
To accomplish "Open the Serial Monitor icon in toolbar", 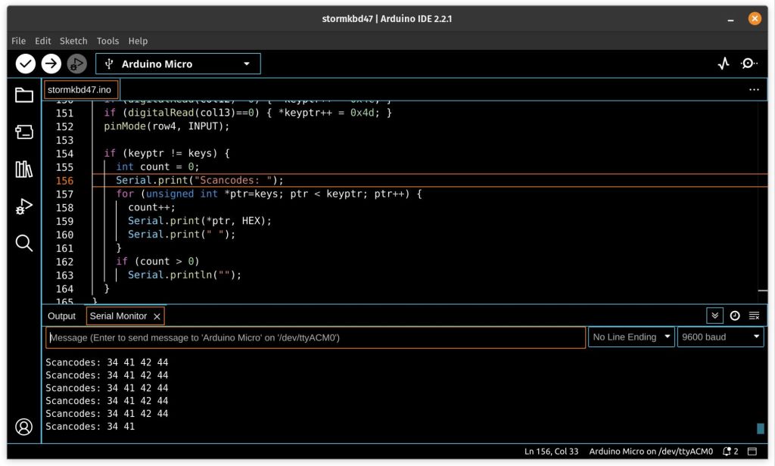I will point(749,64).
